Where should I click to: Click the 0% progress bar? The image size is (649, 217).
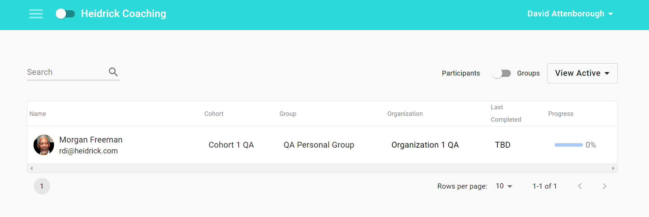point(569,145)
